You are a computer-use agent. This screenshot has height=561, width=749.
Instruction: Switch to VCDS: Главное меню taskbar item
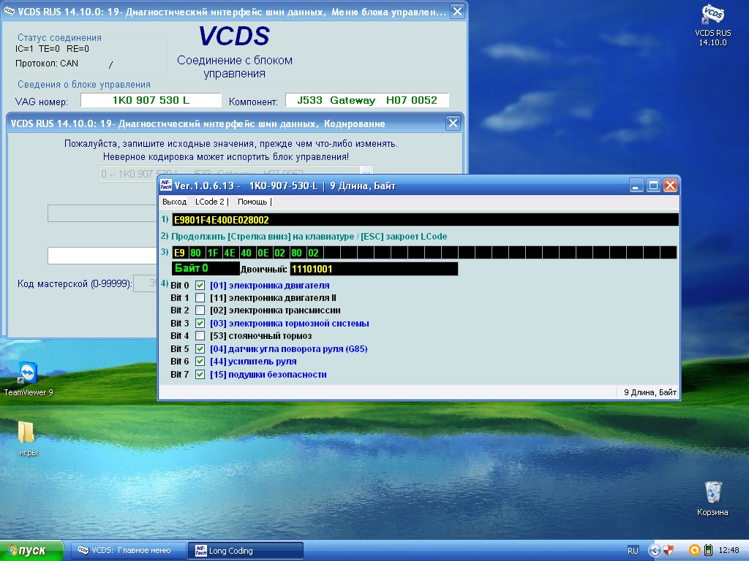pos(128,551)
